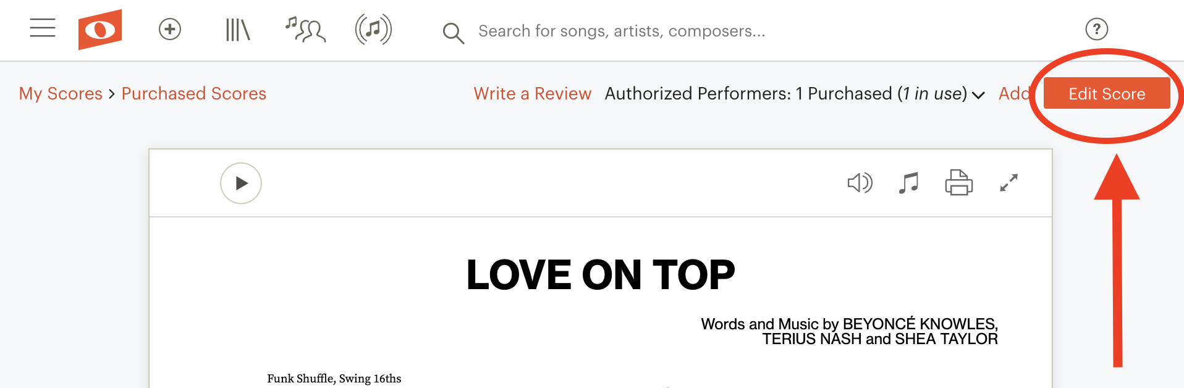Click the Edit Score button
Image resolution: width=1184 pixels, height=388 pixels.
1107,93
